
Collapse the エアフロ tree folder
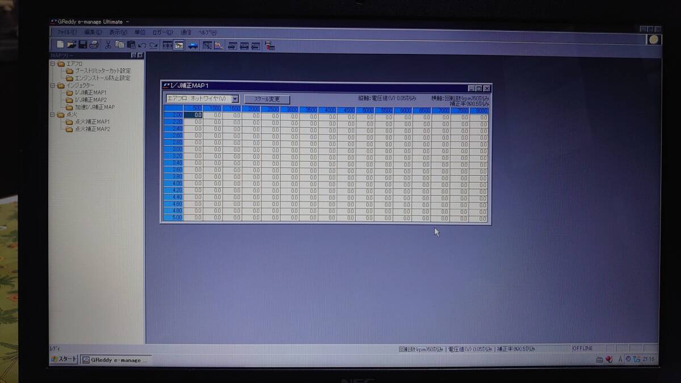pos(53,64)
